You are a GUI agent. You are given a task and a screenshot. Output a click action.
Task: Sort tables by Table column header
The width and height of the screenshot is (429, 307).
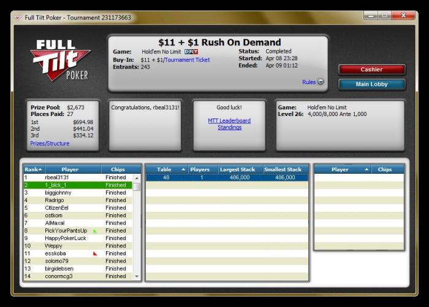point(167,169)
